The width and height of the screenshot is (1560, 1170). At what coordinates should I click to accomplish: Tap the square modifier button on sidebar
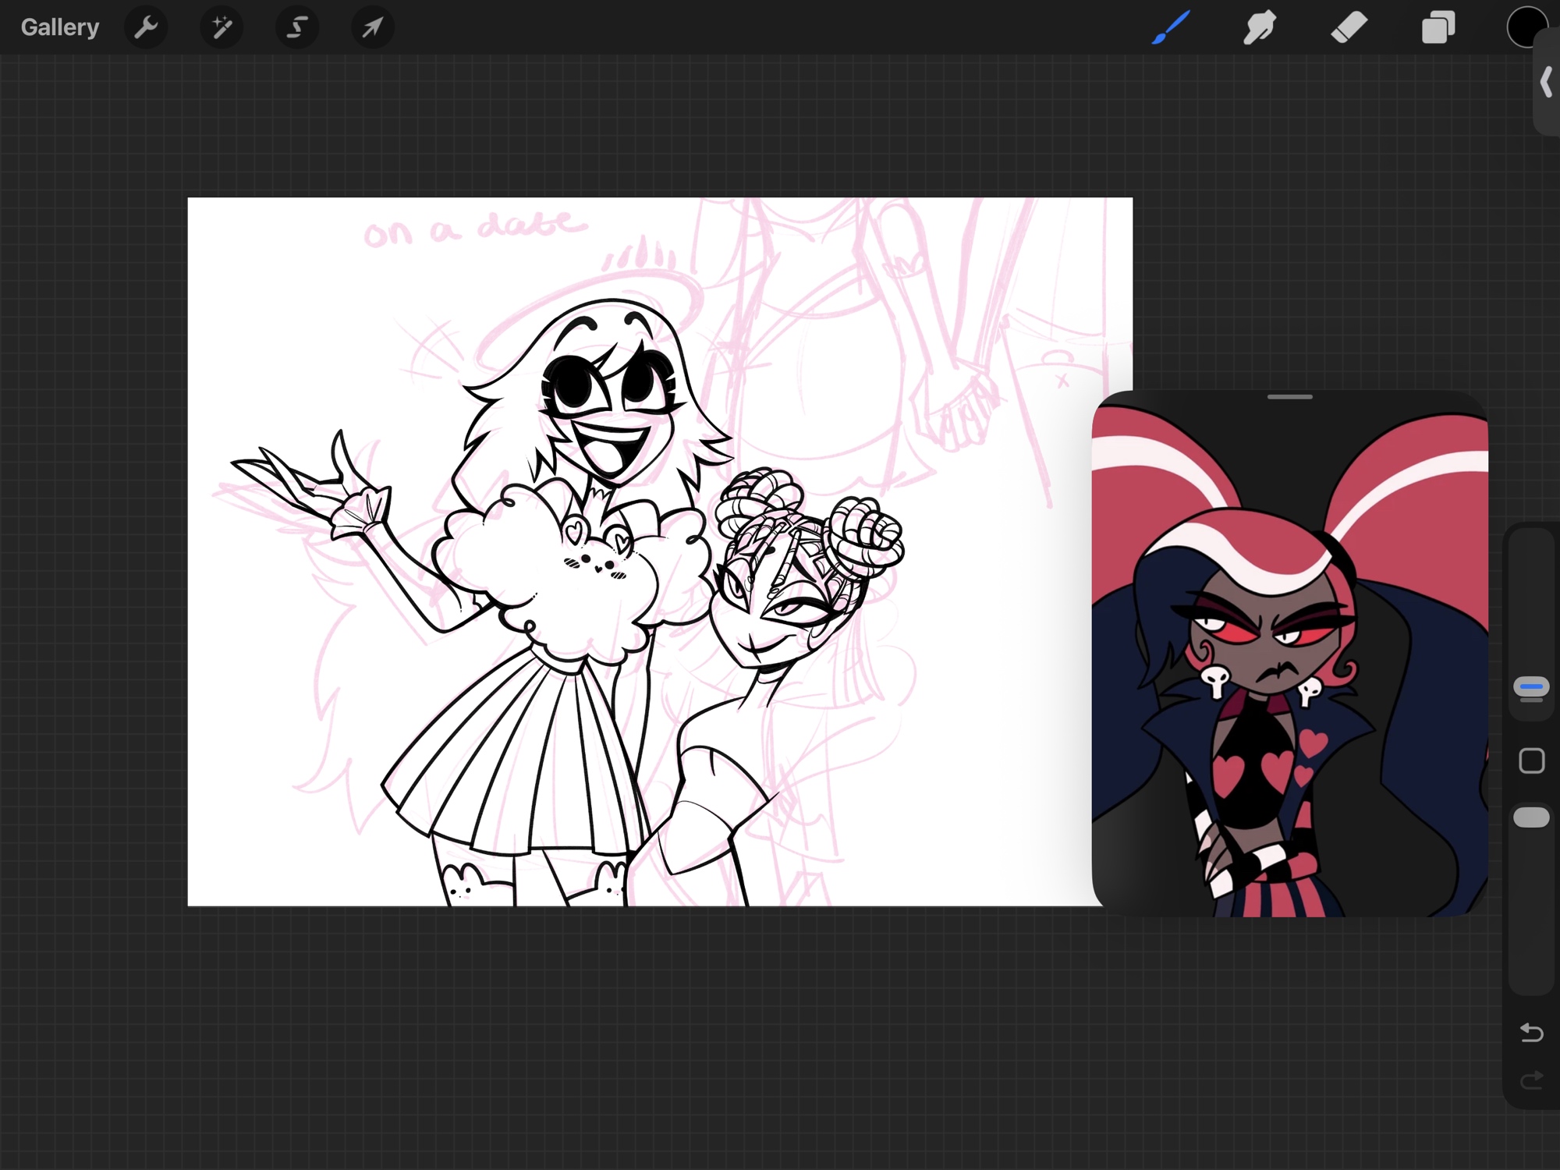click(x=1531, y=760)
